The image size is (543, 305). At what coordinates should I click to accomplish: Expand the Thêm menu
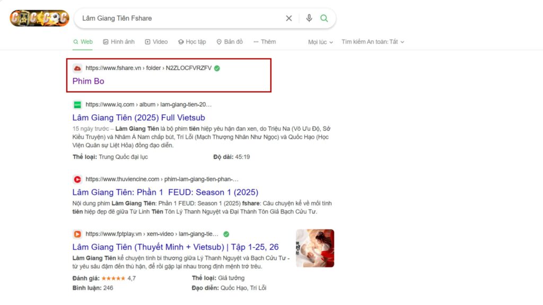point(265,42)
